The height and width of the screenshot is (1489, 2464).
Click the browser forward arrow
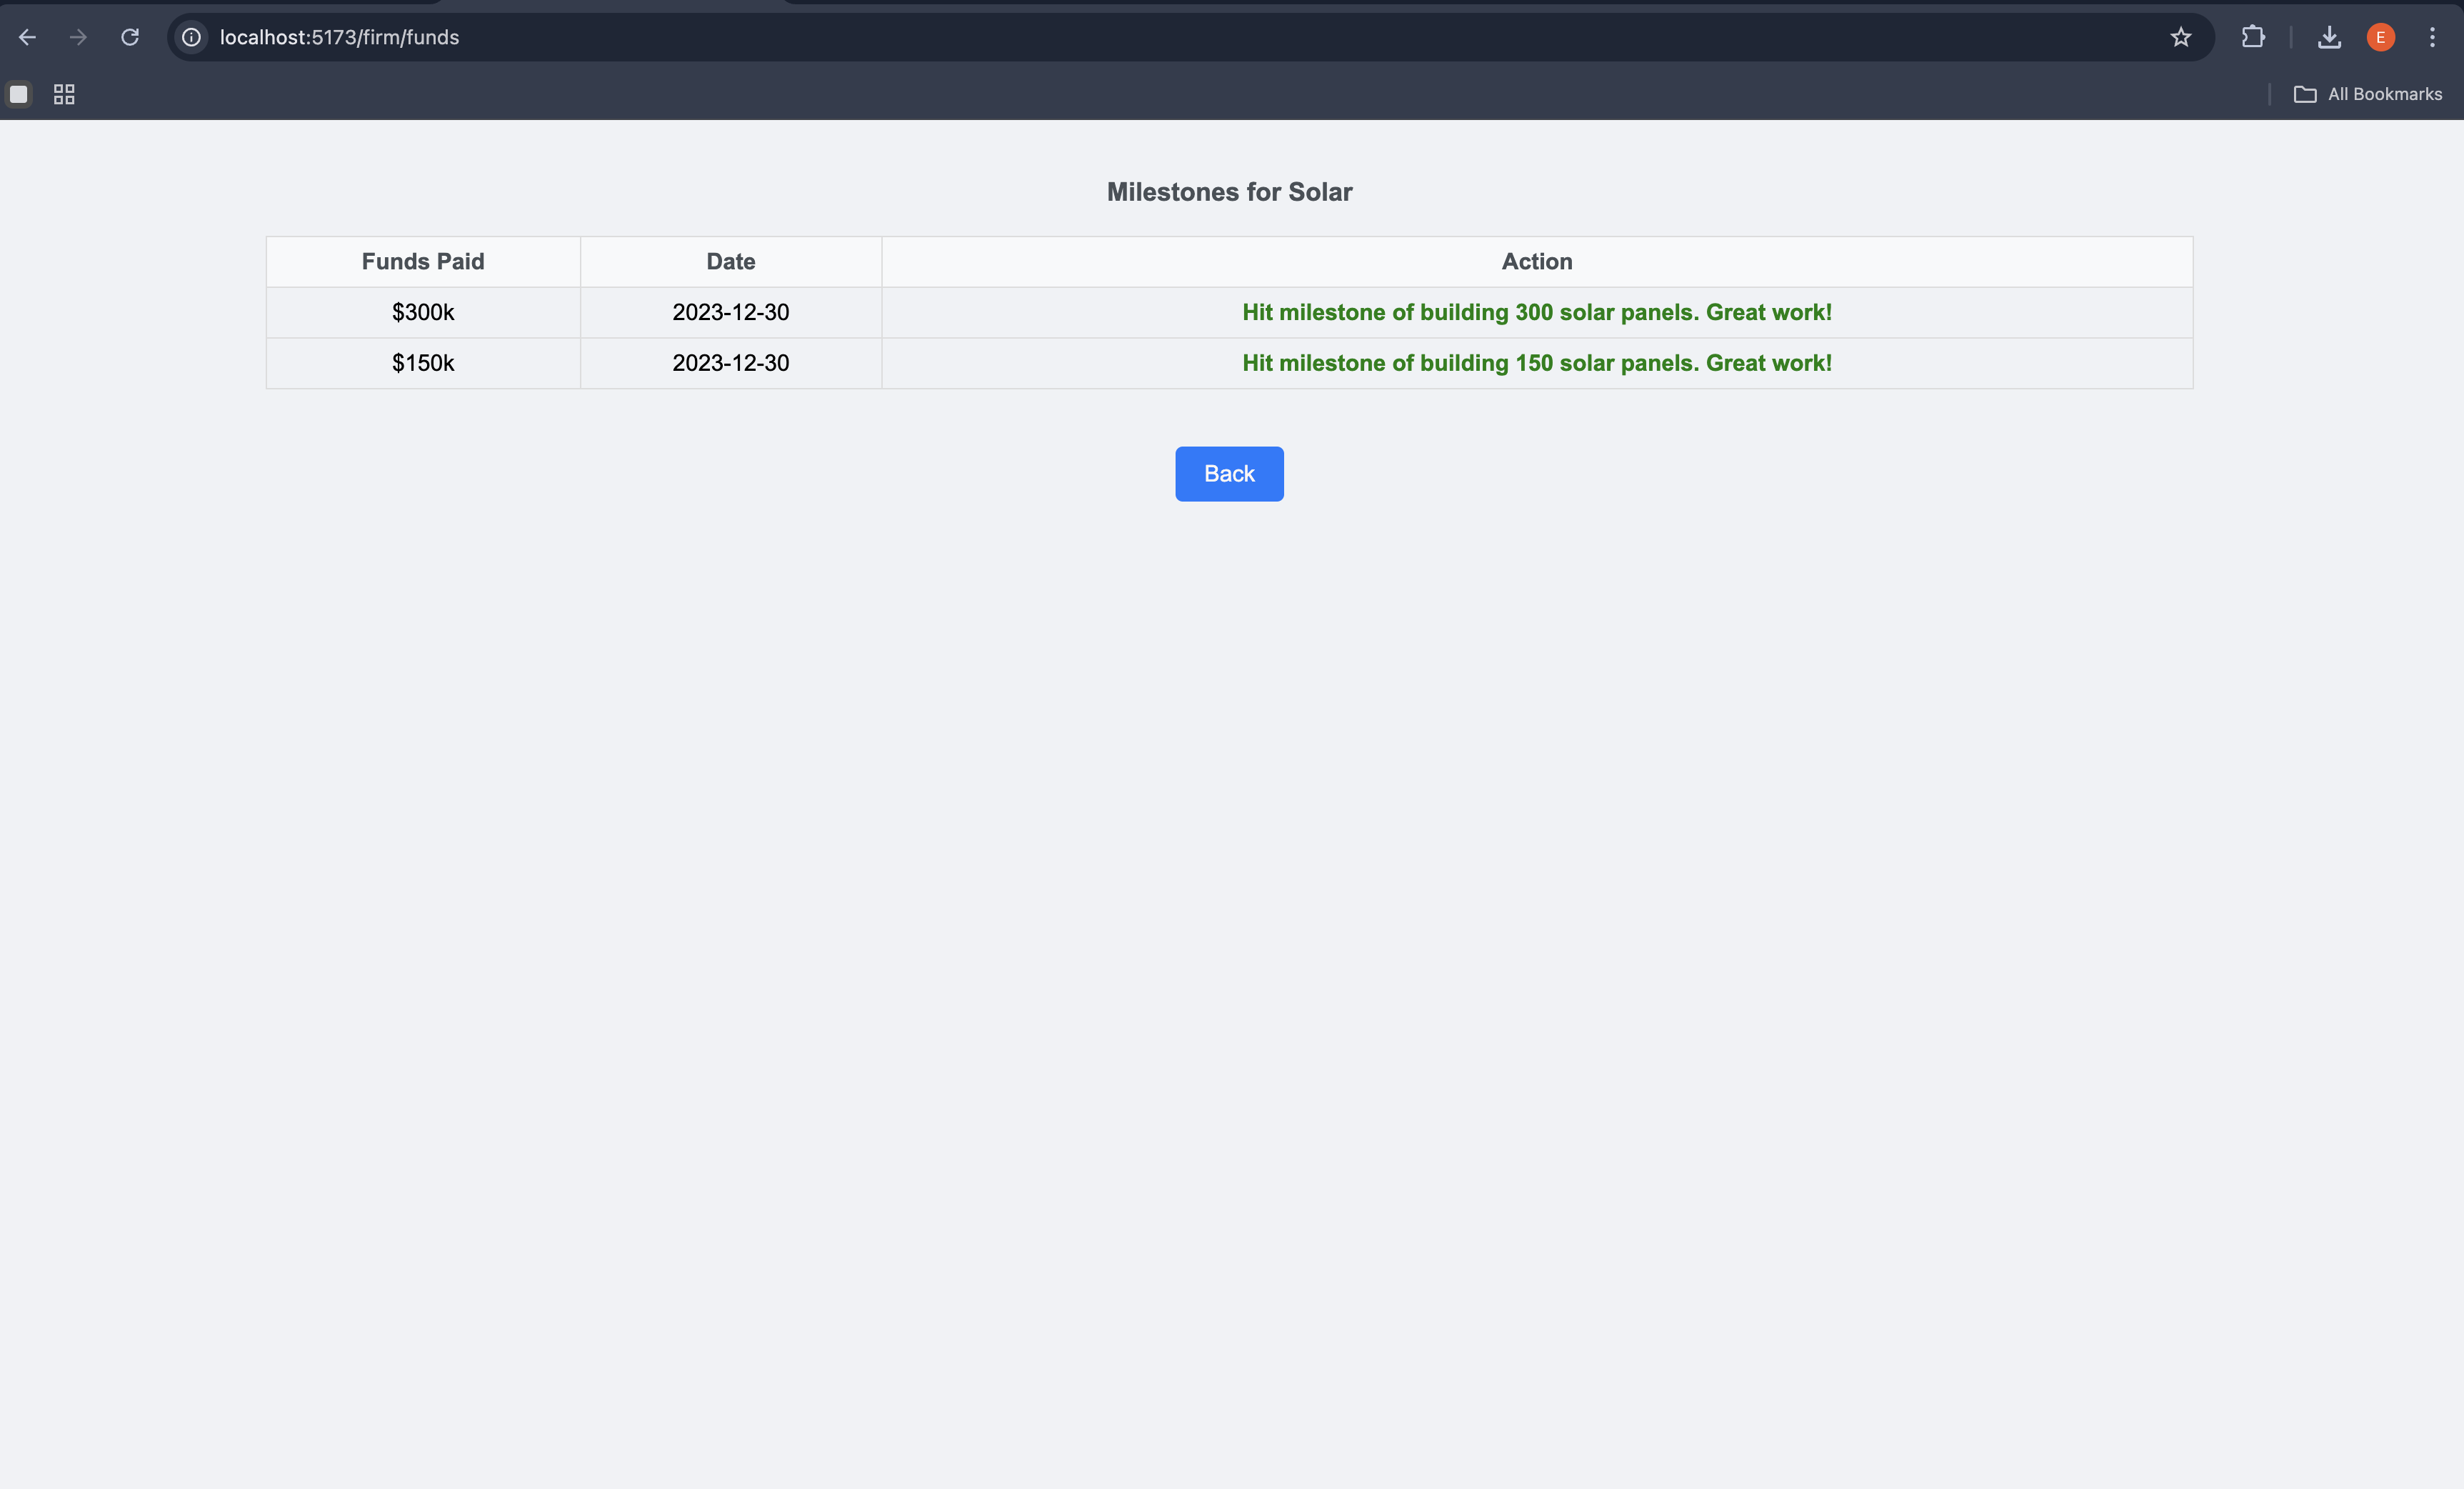78,37
